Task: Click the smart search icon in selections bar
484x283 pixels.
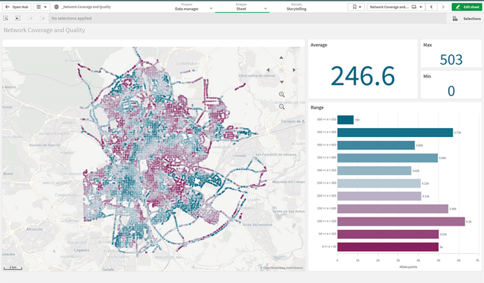Action: point(5,19)
